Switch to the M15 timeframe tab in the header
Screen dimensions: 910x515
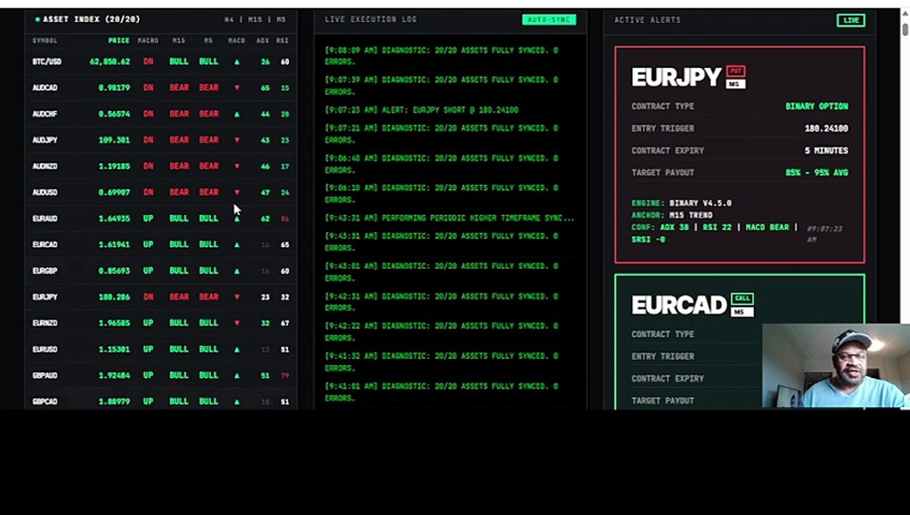255,19
